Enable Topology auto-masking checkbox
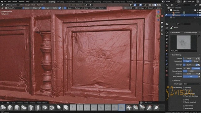This screenshot has width=201, height=113. click(x=184, y=88)
